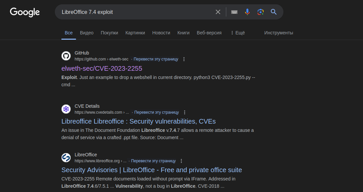Switch to the Видео tab
The image size is (363, 192).
pos(87,33)
